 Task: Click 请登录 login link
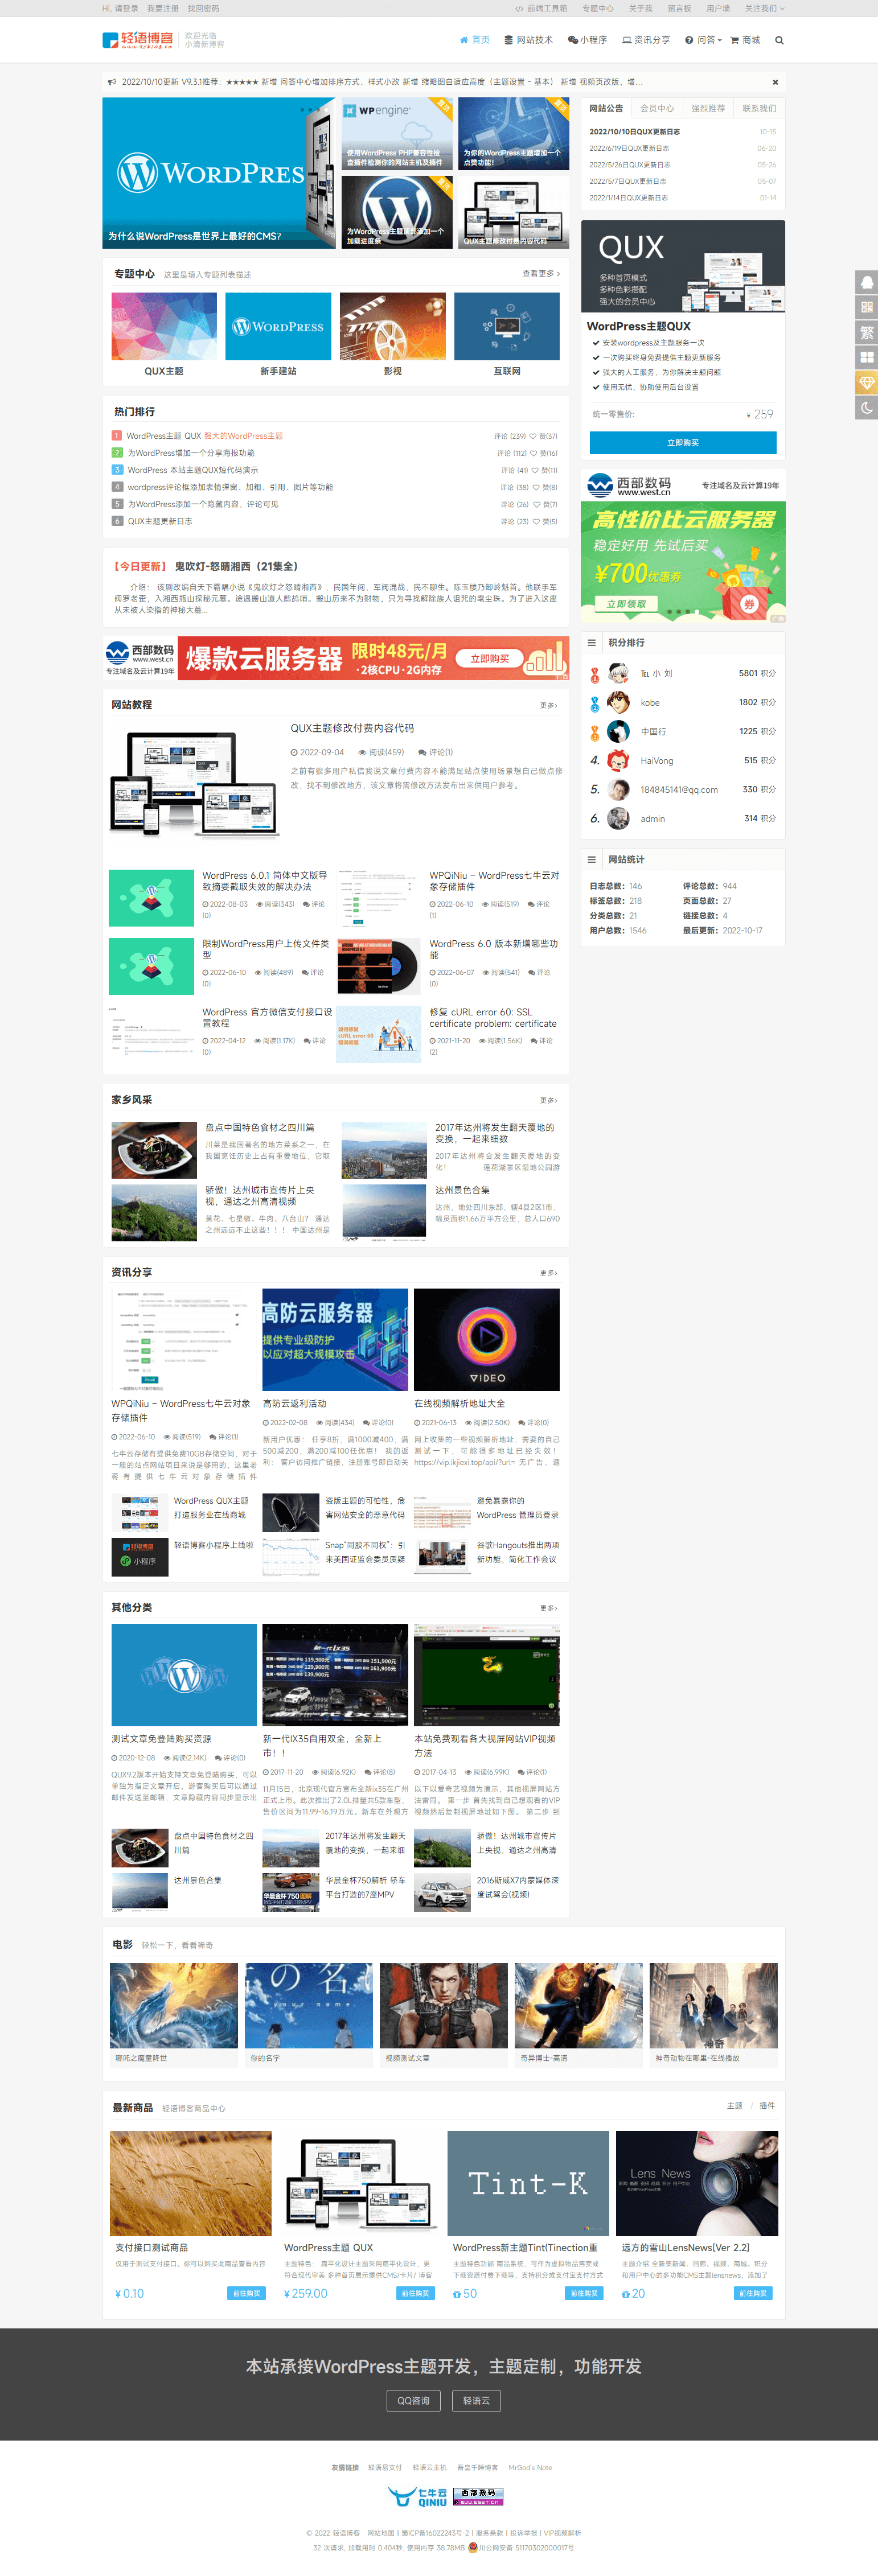click(x=126, y=8)
